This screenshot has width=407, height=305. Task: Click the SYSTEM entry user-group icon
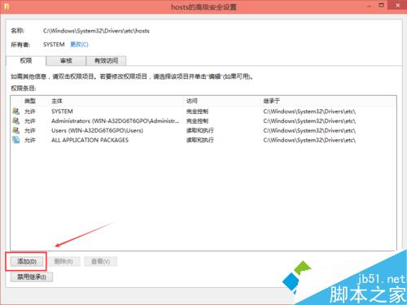coord(16,111)
